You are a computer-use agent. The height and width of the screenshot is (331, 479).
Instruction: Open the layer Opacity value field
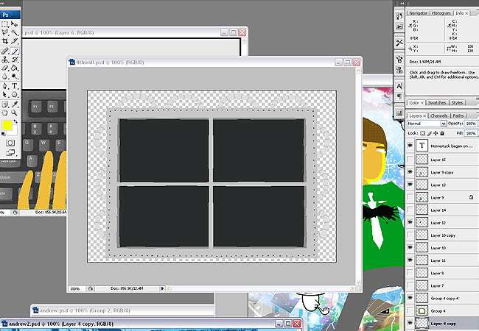click(470, 124)
